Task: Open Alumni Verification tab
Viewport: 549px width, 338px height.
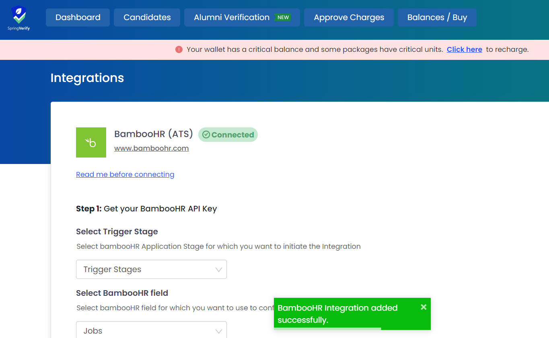Action: [x=242, y=17]
